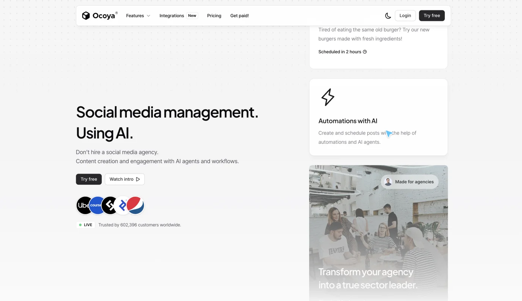522x301 pixels.
Task: Click the Coursera logo circle
Action: (96, 205)
